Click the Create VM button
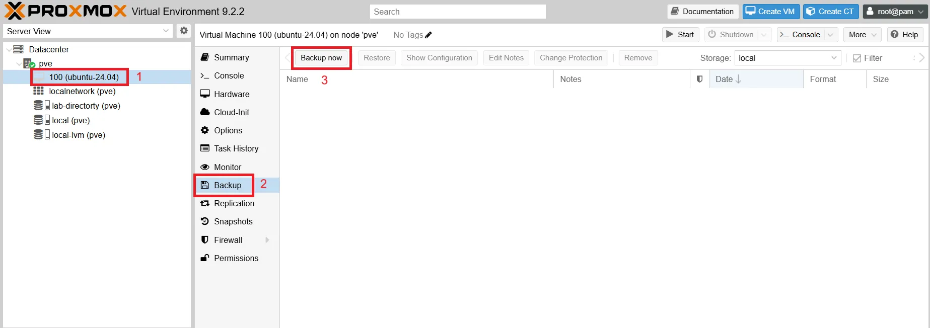930x328 pixels. pyautogui.click(x=771, y=11)
